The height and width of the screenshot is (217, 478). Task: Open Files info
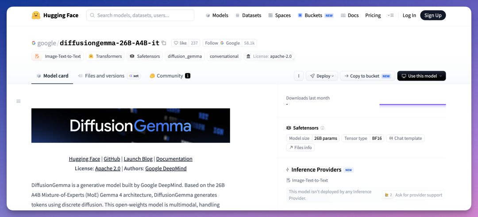tap(300, 147)
